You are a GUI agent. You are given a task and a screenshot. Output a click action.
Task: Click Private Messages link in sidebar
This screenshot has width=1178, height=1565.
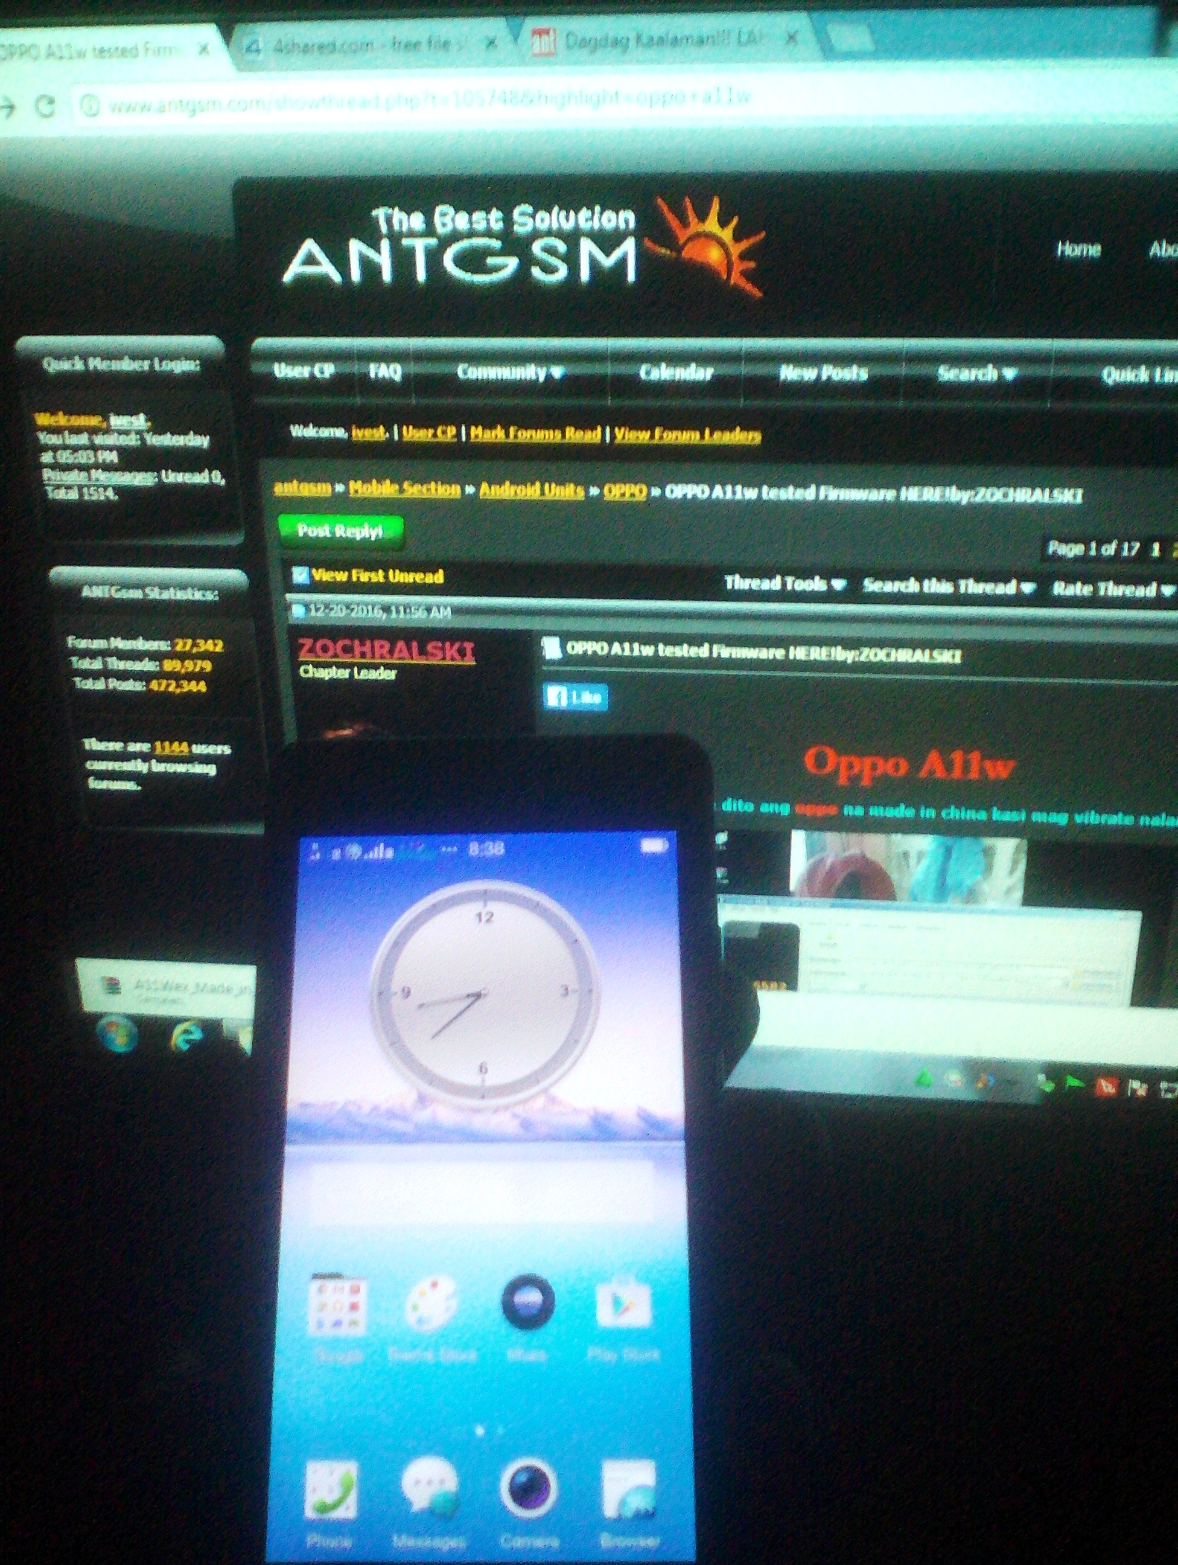point(98,475)
